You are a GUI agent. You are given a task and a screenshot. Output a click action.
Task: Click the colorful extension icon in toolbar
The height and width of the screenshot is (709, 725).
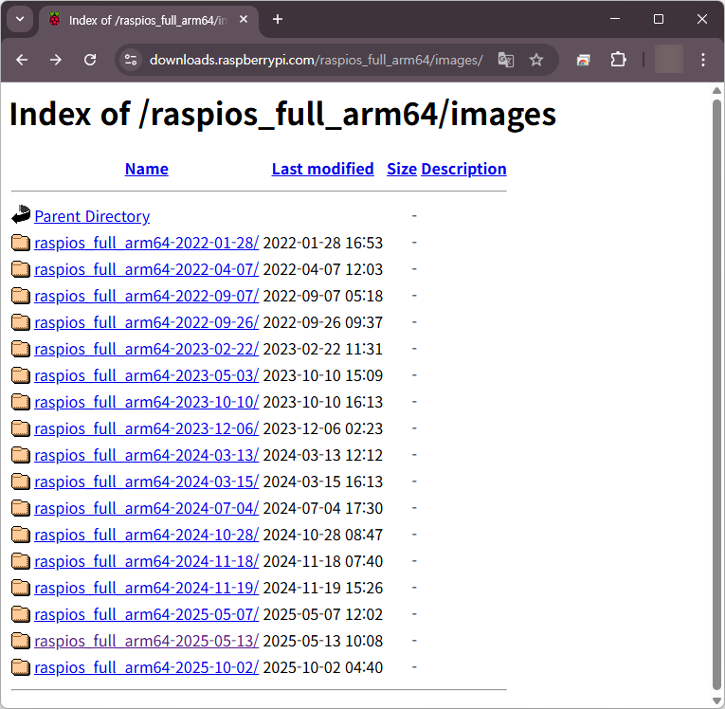click(584, 60)
